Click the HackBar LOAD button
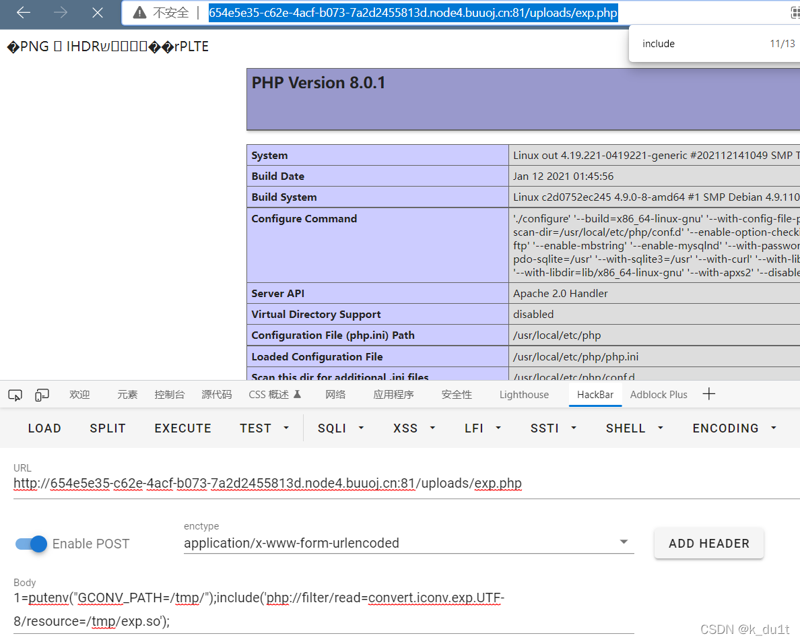The width and height of the screenshot is (800, 642). (44, 428)
